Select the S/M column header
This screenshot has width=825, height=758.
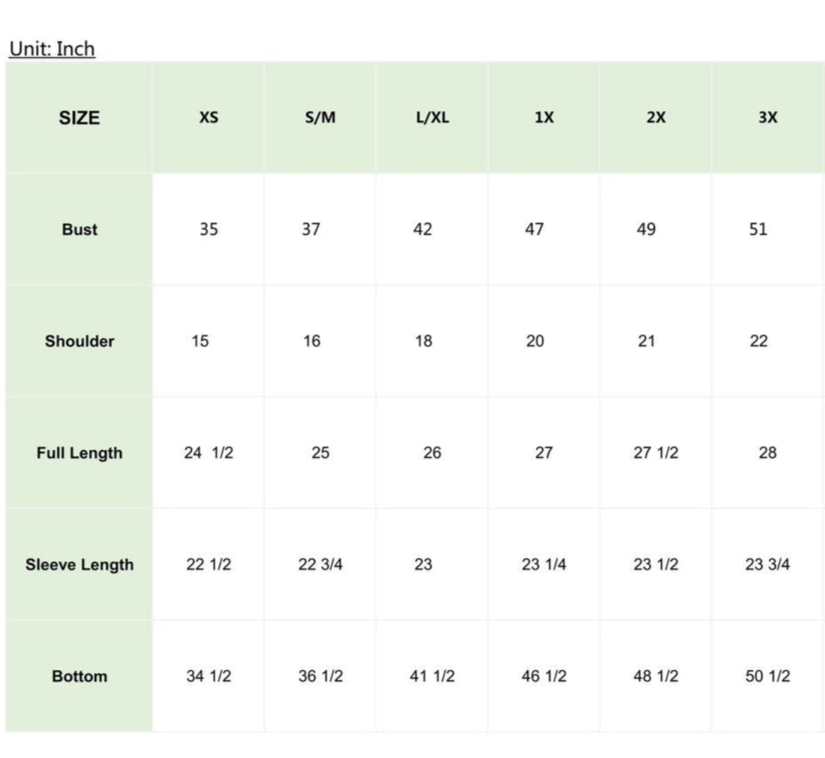point(320,118)
